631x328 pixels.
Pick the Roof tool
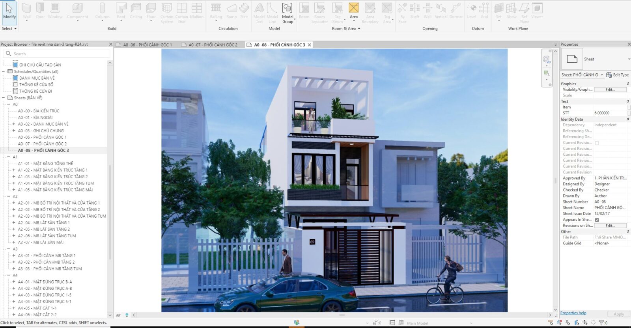pos(121,11)
